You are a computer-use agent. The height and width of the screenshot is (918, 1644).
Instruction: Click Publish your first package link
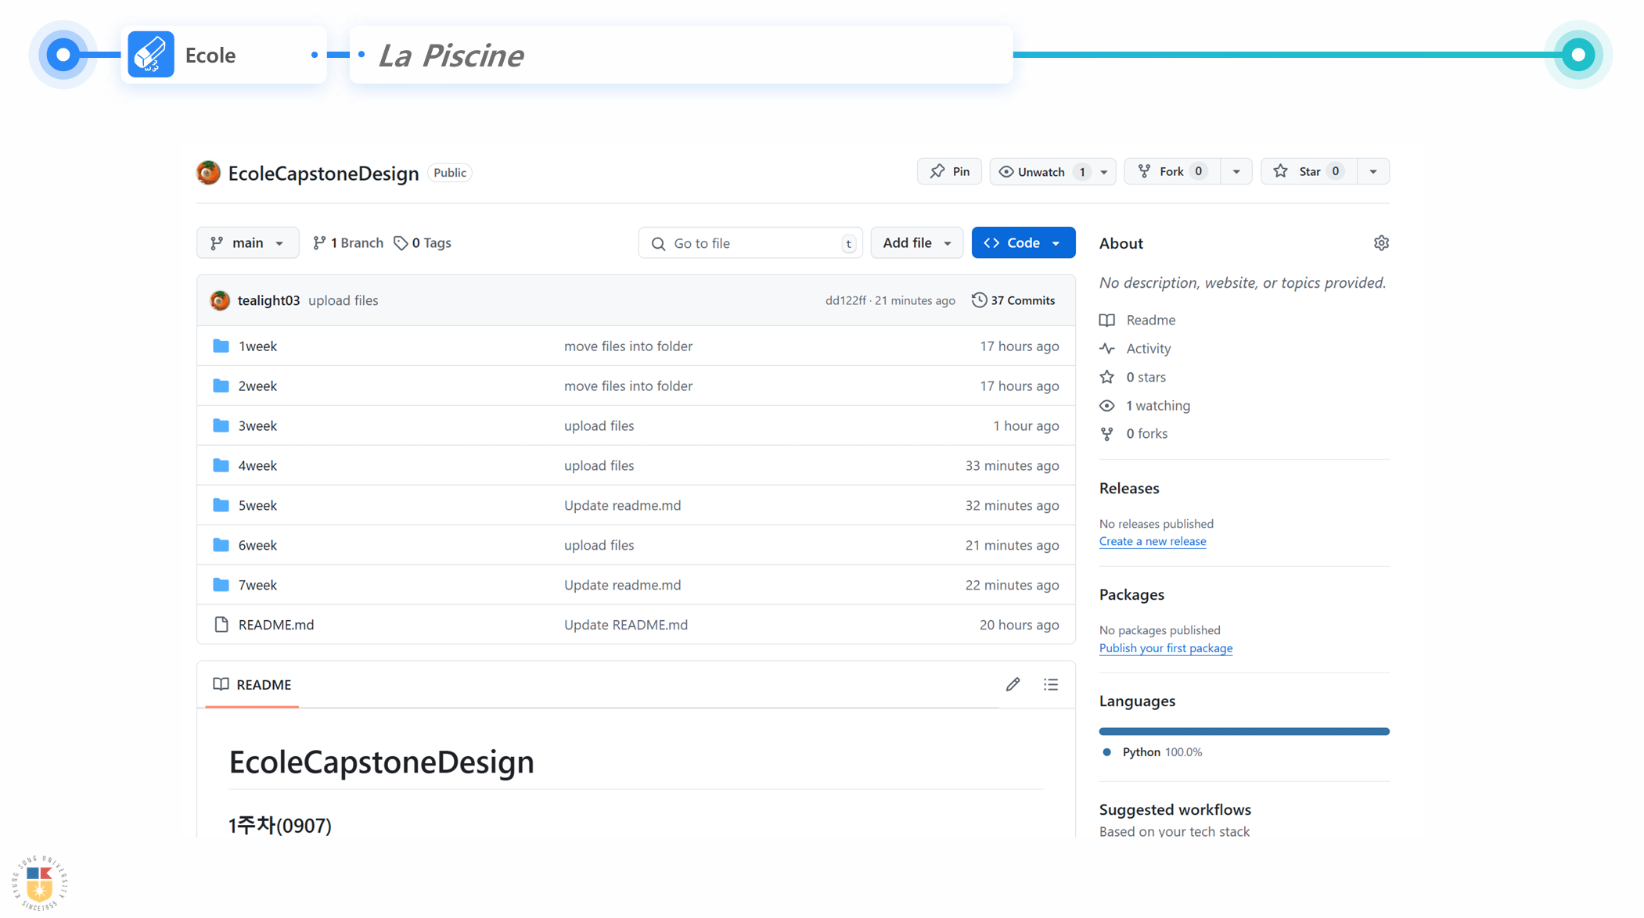[x=1165, y=648]
